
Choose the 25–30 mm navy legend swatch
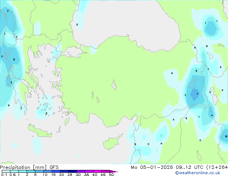[72, 171]
